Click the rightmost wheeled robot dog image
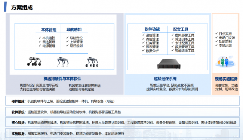Screen dimensions: 243x140 point(92,62)
